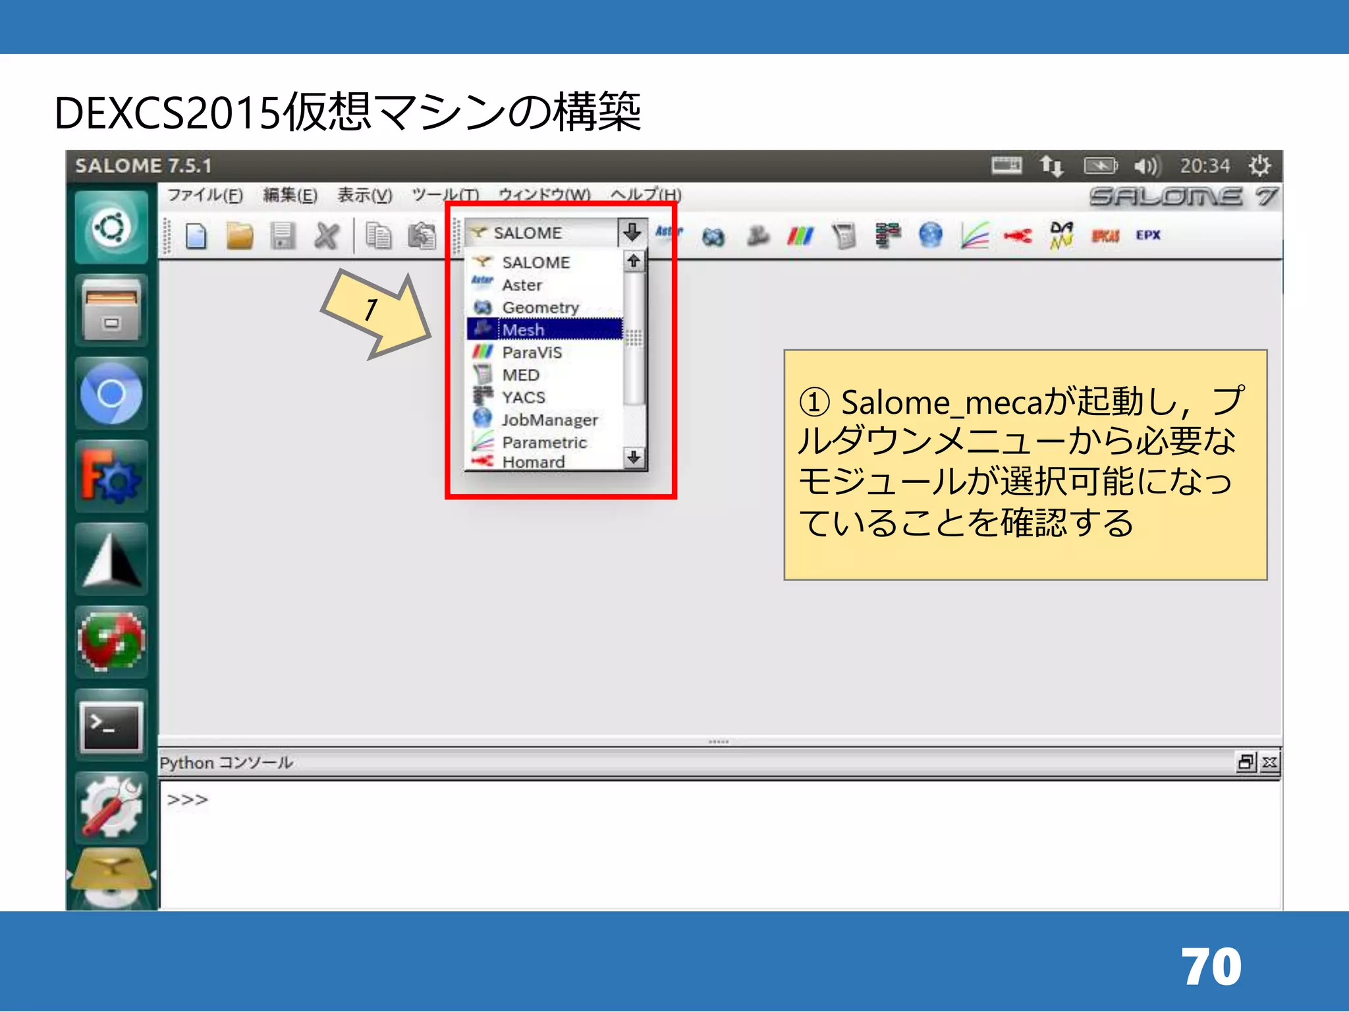Viewport: 1349px width, 1012px height.
Task: Open the keyboard indicator in top panel
Action: [x=1006, y=165]
